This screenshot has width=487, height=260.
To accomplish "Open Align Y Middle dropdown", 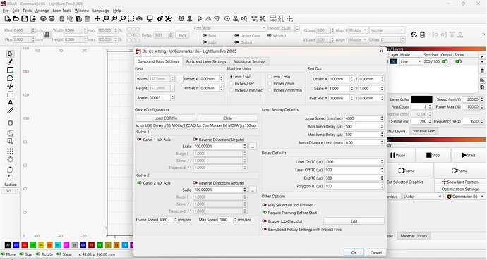I will point(359,39).
